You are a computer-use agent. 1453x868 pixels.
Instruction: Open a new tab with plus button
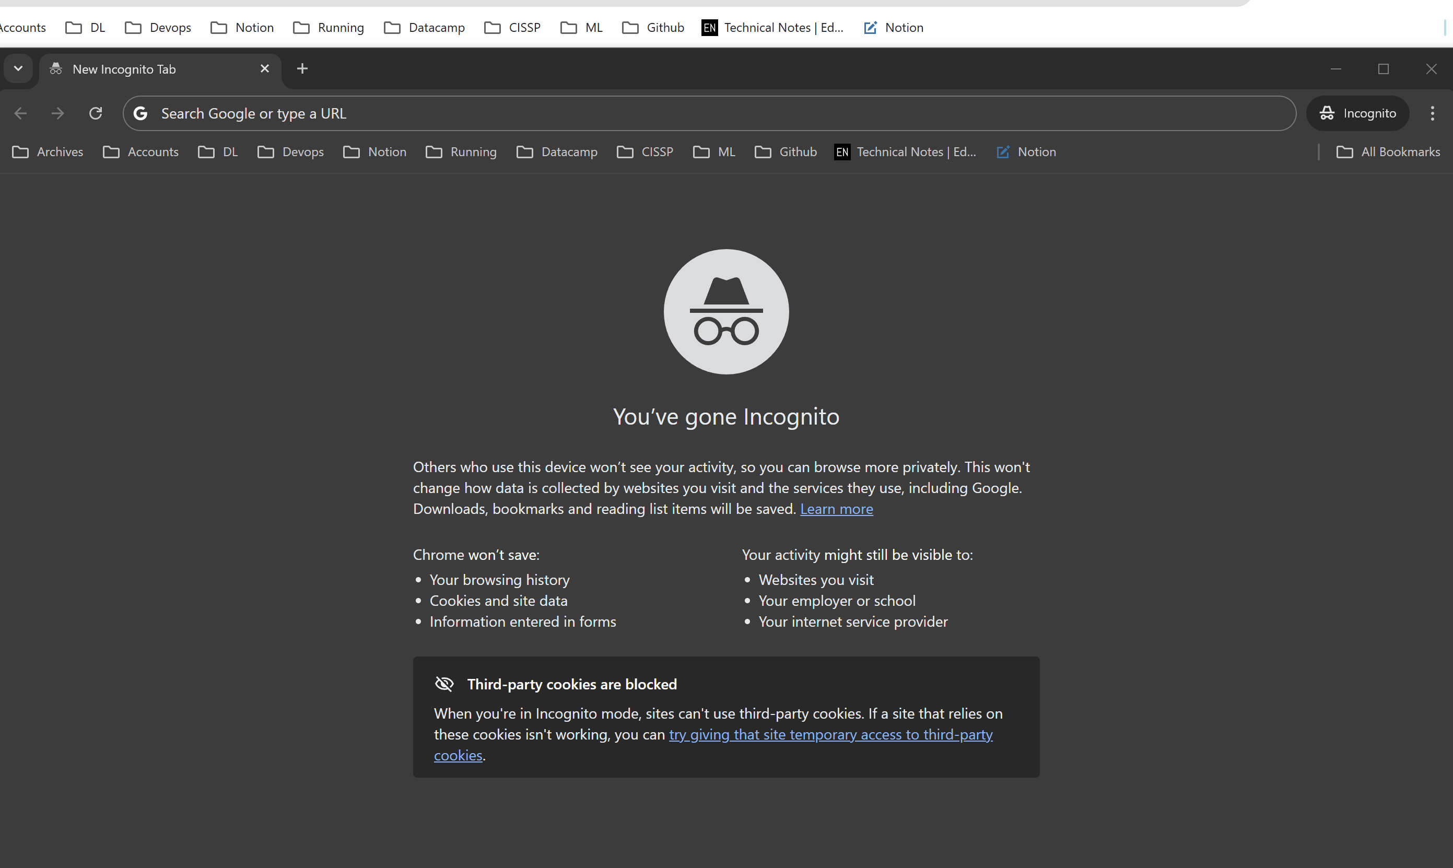[x=302, y=68]
